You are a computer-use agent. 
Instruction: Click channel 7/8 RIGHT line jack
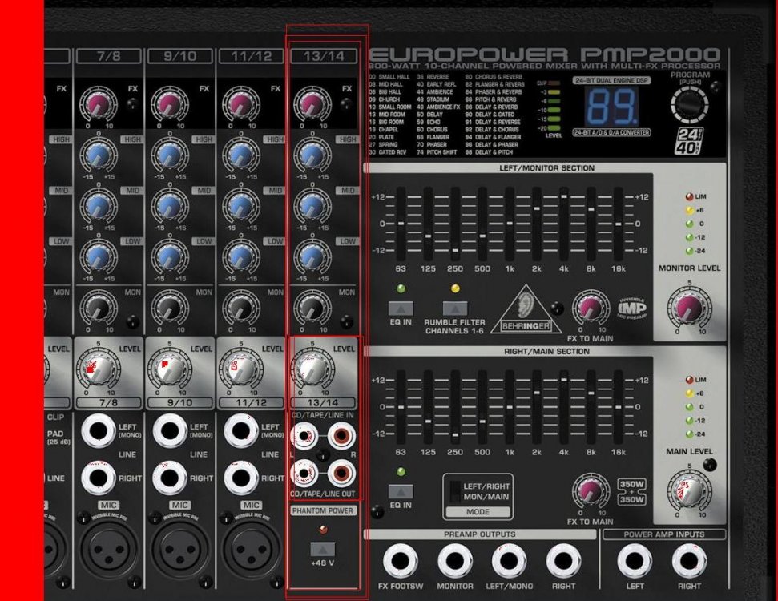[x=98, y=478]
